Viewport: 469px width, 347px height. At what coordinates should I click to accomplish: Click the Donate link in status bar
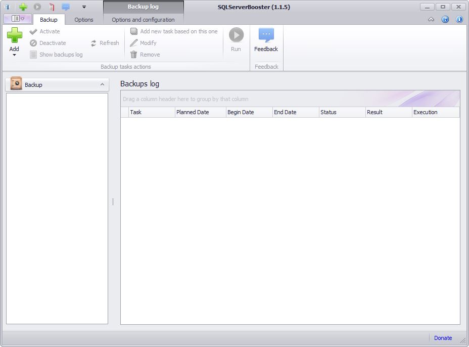coord(443,338)
